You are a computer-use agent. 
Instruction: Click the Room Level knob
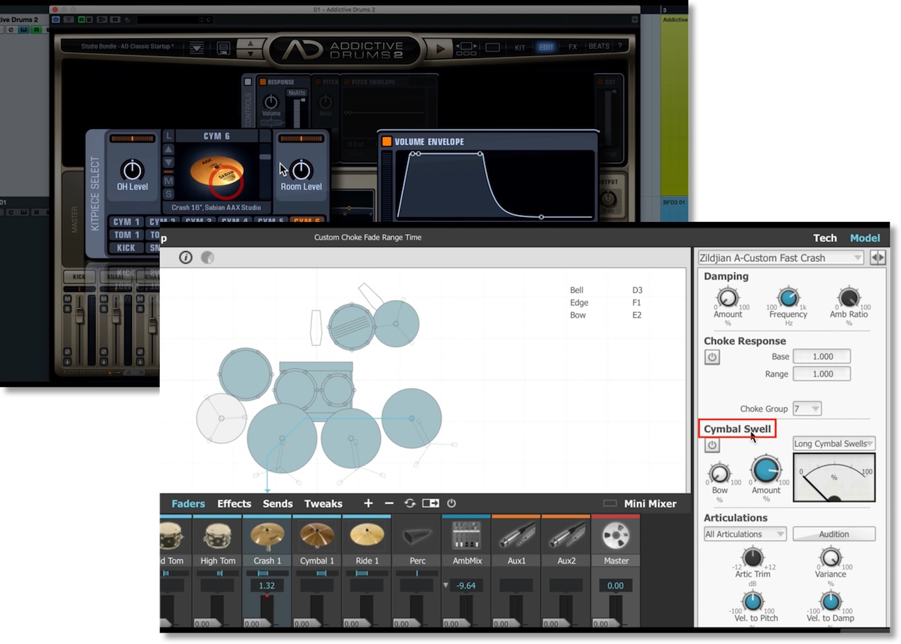pyautogui.click(x=302, y=170)
